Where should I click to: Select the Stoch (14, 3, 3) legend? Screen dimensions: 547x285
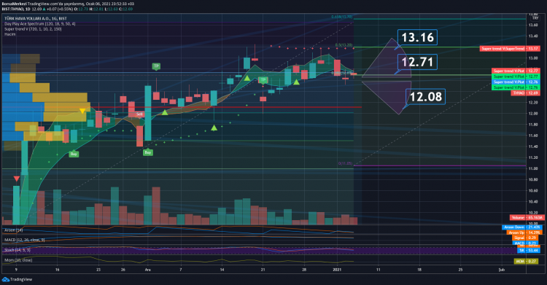(17, 250)
